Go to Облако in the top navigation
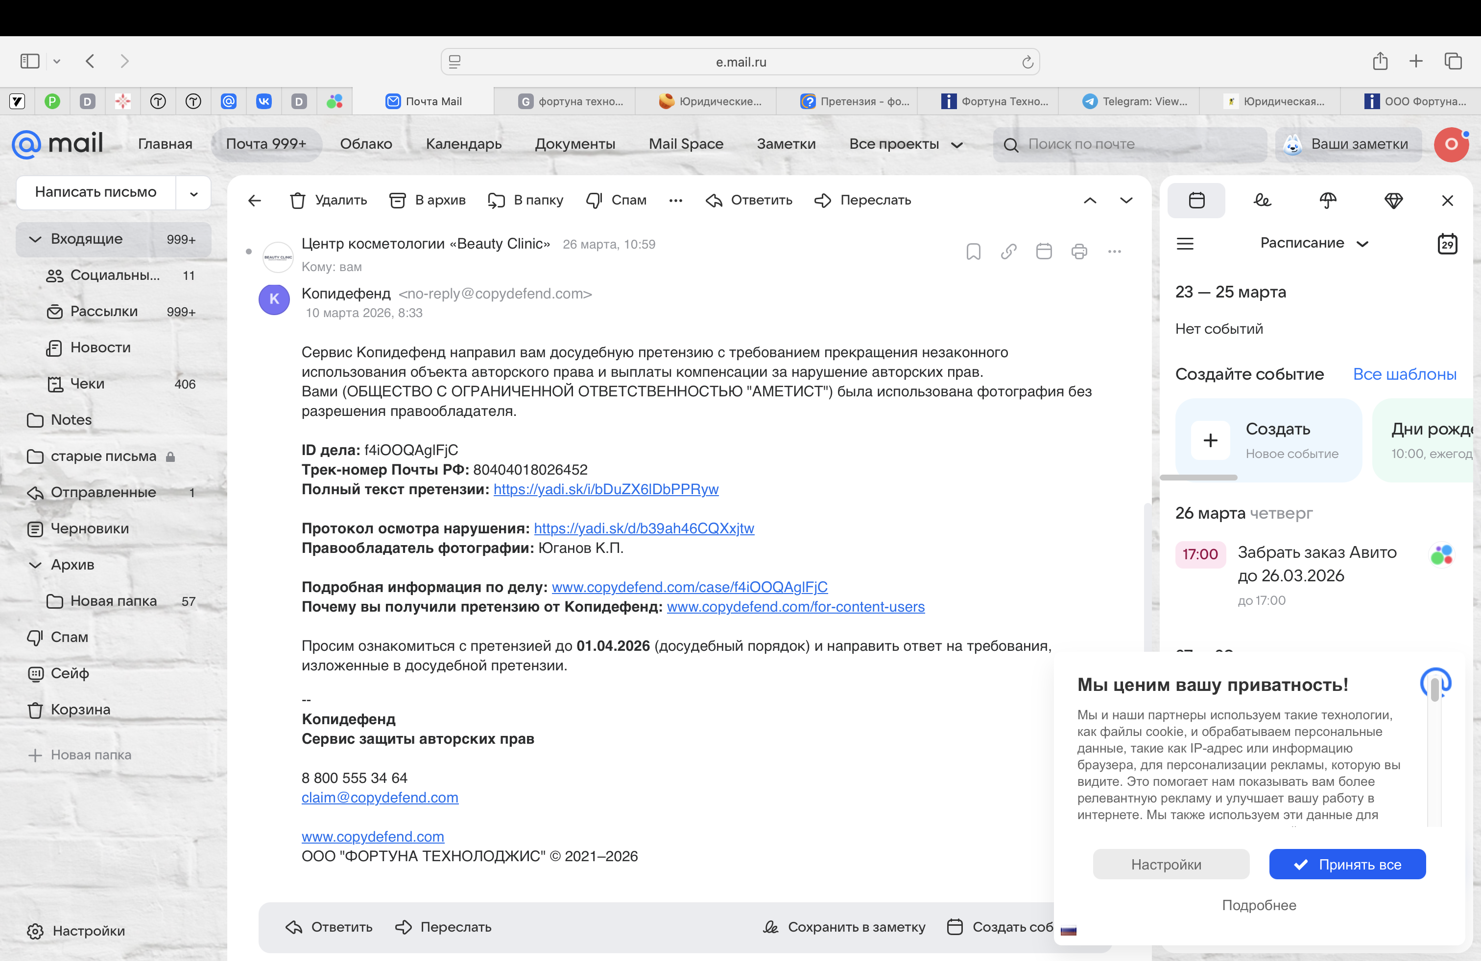Screen dimensions: 1481x961 point(366,144)
